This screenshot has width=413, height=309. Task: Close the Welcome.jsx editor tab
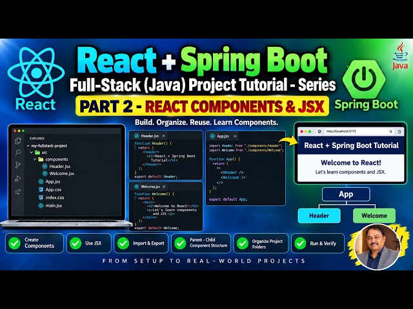point(164,187)
